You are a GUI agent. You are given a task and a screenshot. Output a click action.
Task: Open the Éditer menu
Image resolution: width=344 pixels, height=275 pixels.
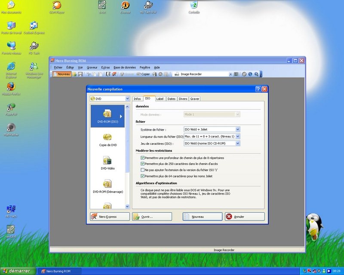70,67
